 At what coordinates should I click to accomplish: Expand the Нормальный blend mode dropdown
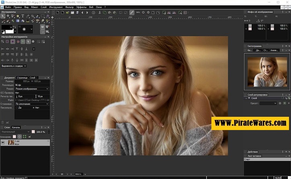(14, 132)
